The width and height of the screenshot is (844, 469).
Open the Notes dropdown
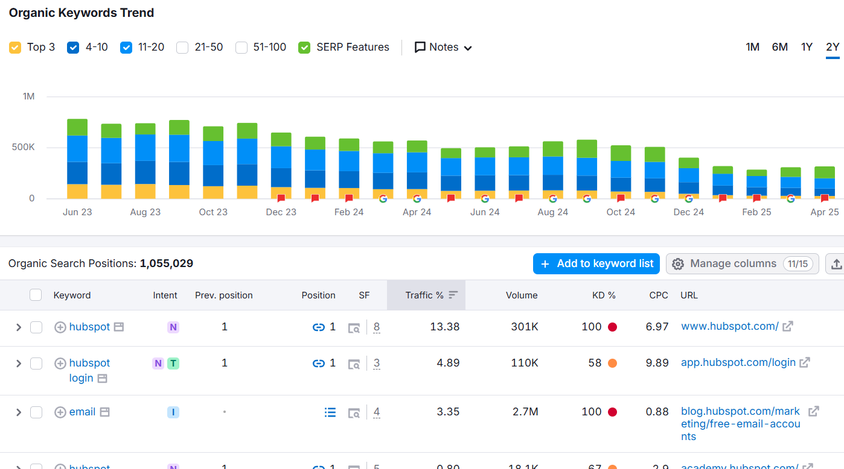(x=443, y=47)
